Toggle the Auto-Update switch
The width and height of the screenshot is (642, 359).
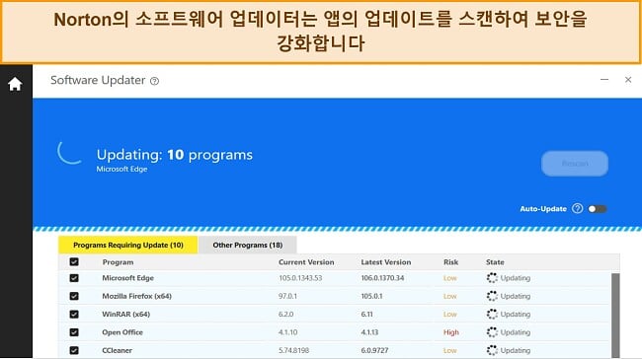598,209
